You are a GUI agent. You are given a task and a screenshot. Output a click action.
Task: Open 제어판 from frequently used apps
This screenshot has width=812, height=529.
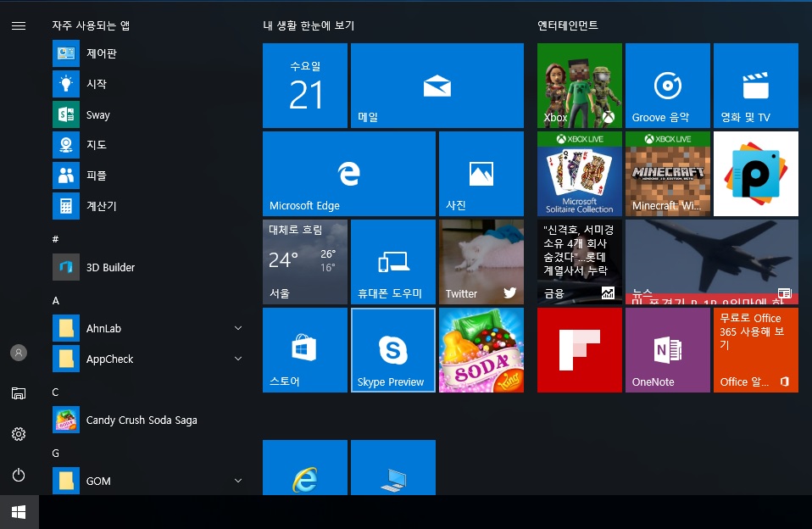point(147,53)
